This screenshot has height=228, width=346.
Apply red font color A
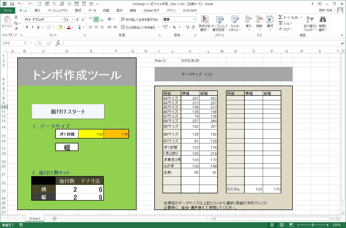point(69,27)
